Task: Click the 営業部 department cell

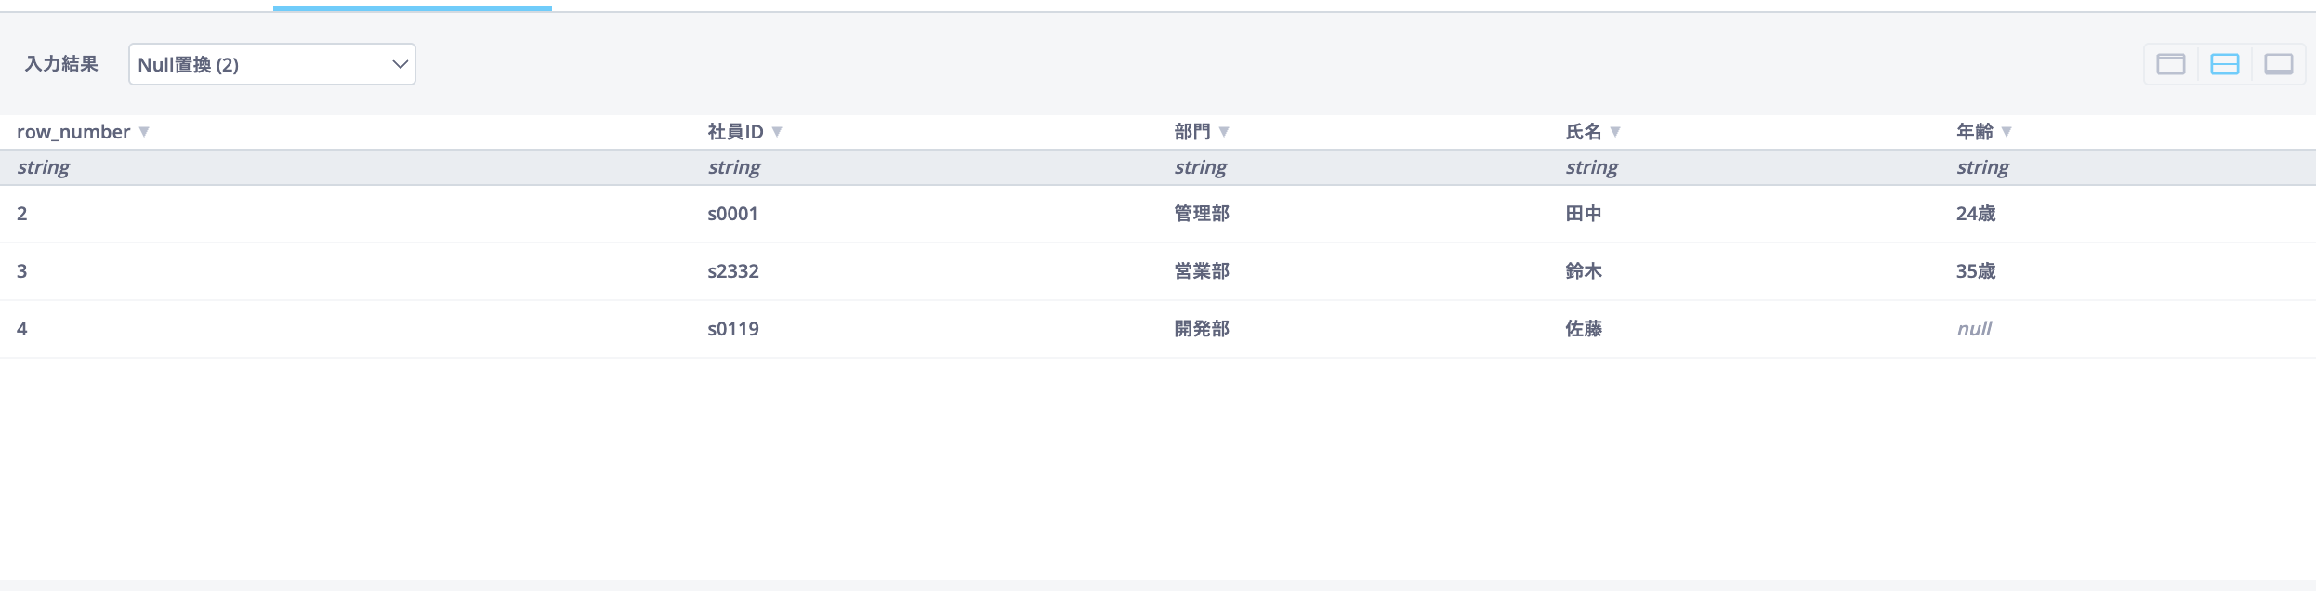Action: (x=1201, y=271)
